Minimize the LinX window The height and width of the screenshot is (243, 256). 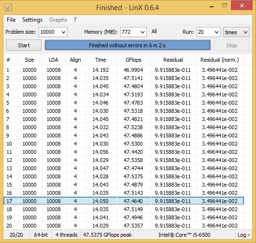point(212,7)
